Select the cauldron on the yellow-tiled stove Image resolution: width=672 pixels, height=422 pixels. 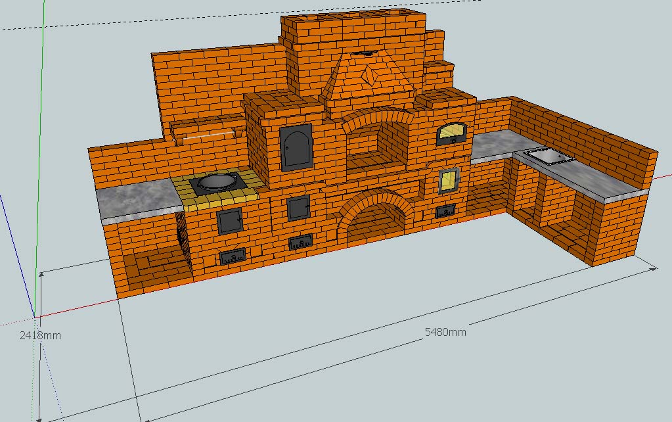(x=216, y=181)
